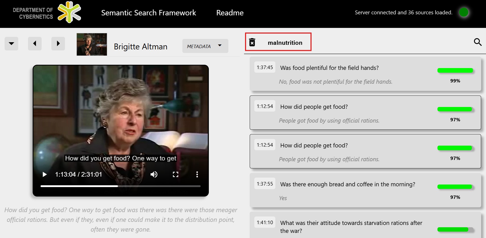Select result "Was food plentiful for the field hands?"

tap(329, 68)
